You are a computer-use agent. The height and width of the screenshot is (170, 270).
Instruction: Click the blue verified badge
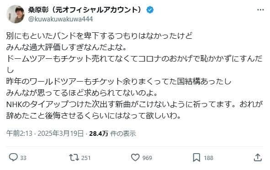click(x=150, y=10)
